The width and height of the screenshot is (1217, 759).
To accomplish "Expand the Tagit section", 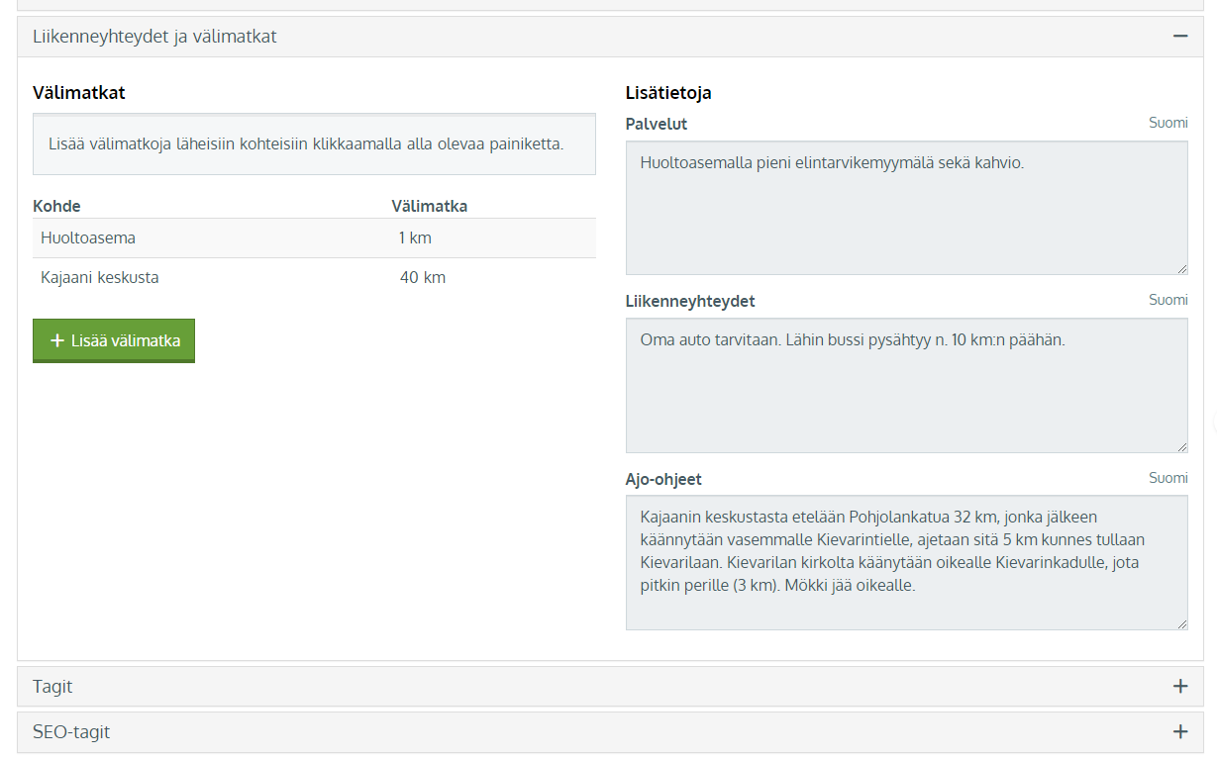I will pyautogui.click(x=1179, y=686).
